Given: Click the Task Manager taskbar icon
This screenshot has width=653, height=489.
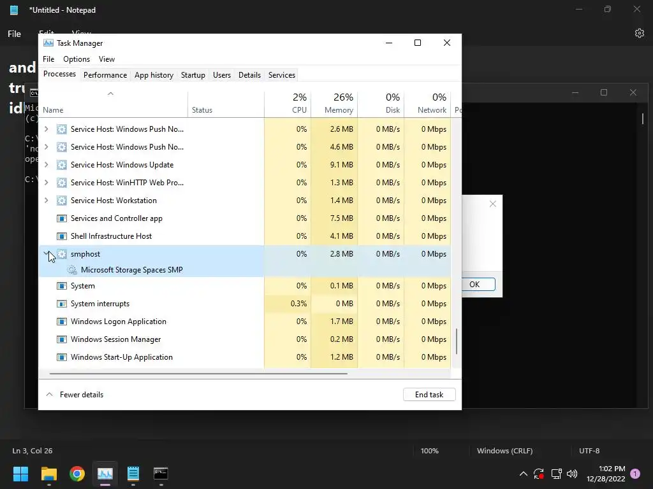Looking at the screenshot, I should coord(105,474).
